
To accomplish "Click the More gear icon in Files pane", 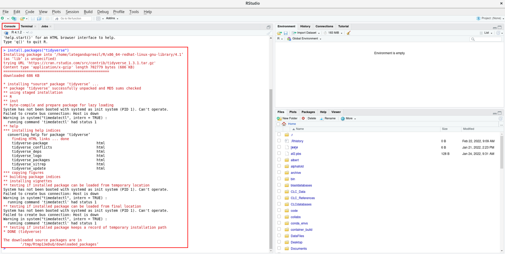I will 343,119.
